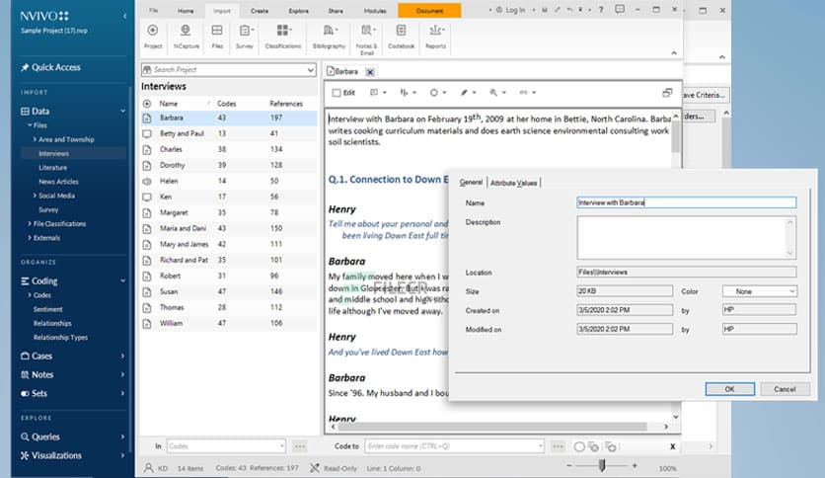Click the help question mark icon
The width and height of the screenshot is (825, 478).
pyautogui.click(x=601, y=10)
